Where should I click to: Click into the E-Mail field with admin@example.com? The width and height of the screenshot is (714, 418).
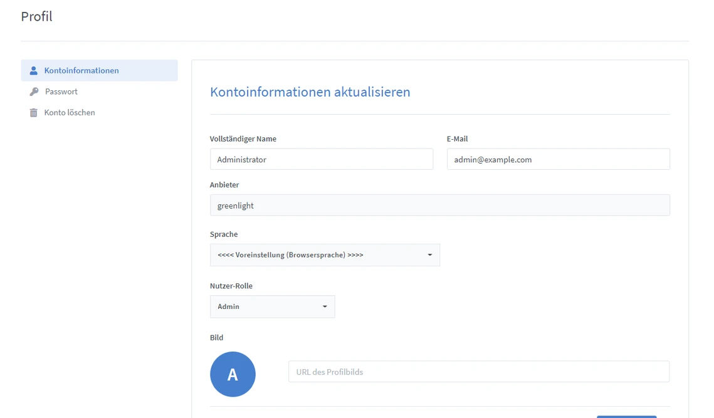tap(558, 159)
